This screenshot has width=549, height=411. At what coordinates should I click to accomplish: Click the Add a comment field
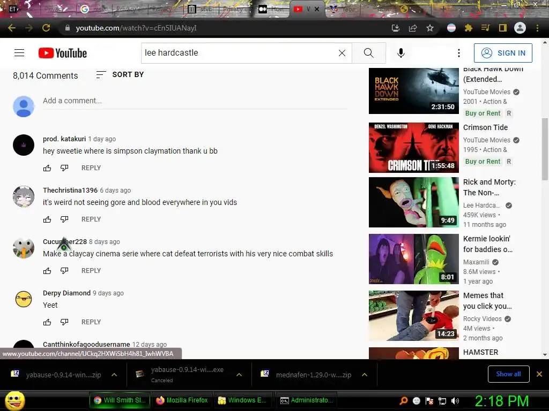(x=195, y=101)
